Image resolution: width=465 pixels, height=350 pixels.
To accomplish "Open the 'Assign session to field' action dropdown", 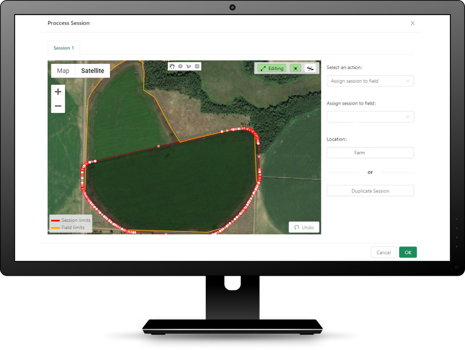I will [370, 81].
